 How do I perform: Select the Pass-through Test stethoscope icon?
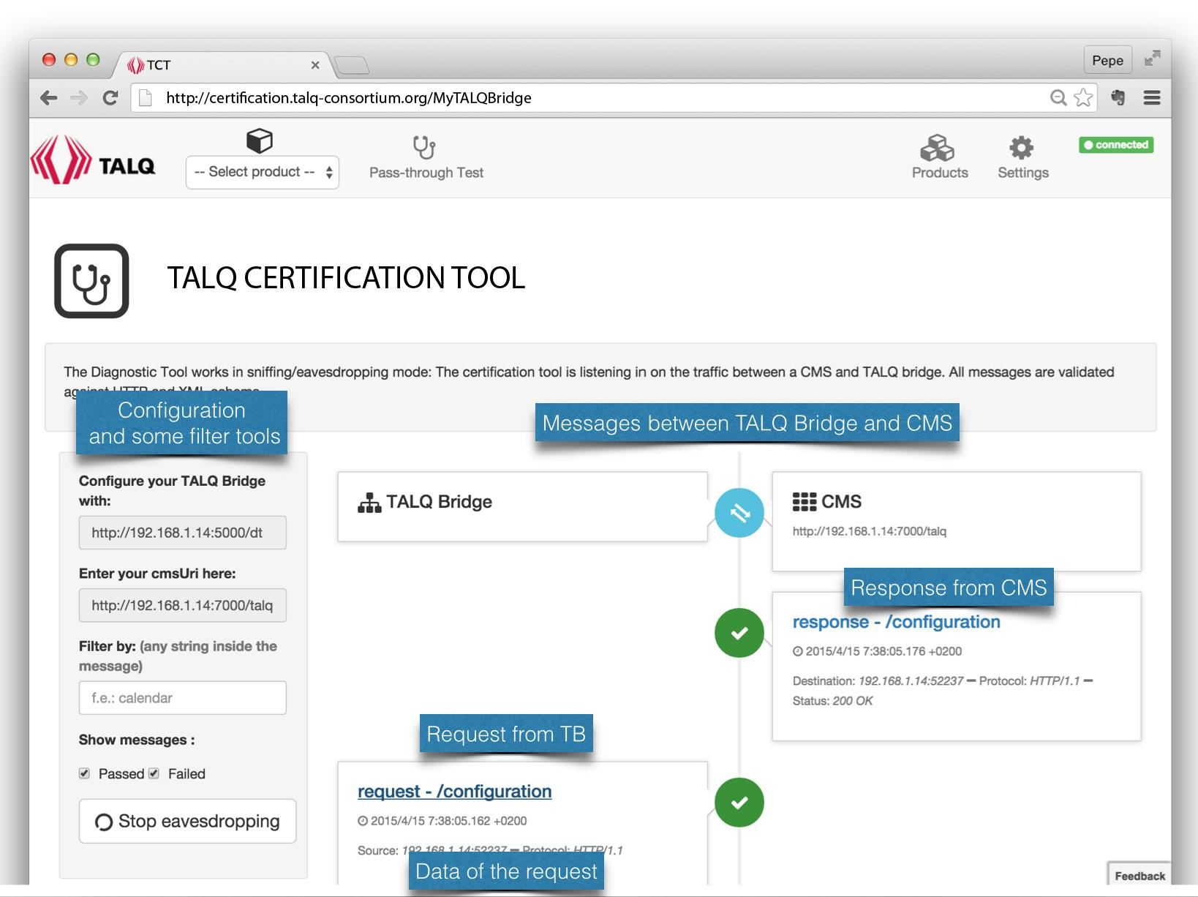425,146
